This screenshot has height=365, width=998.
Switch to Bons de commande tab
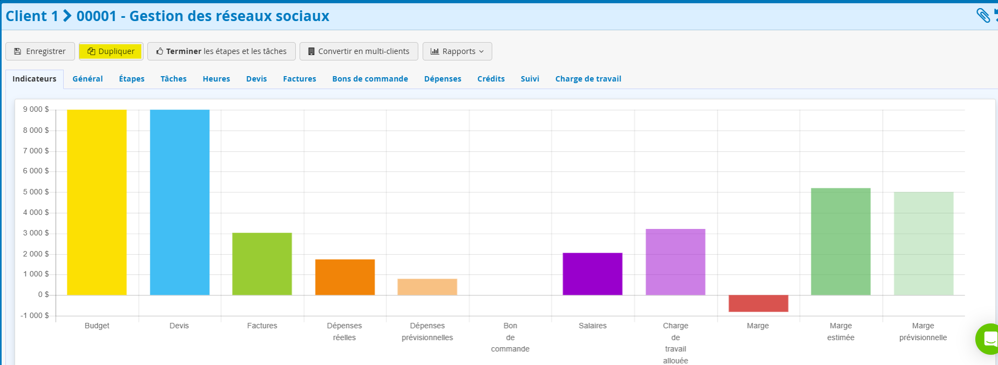coord(370,79)
